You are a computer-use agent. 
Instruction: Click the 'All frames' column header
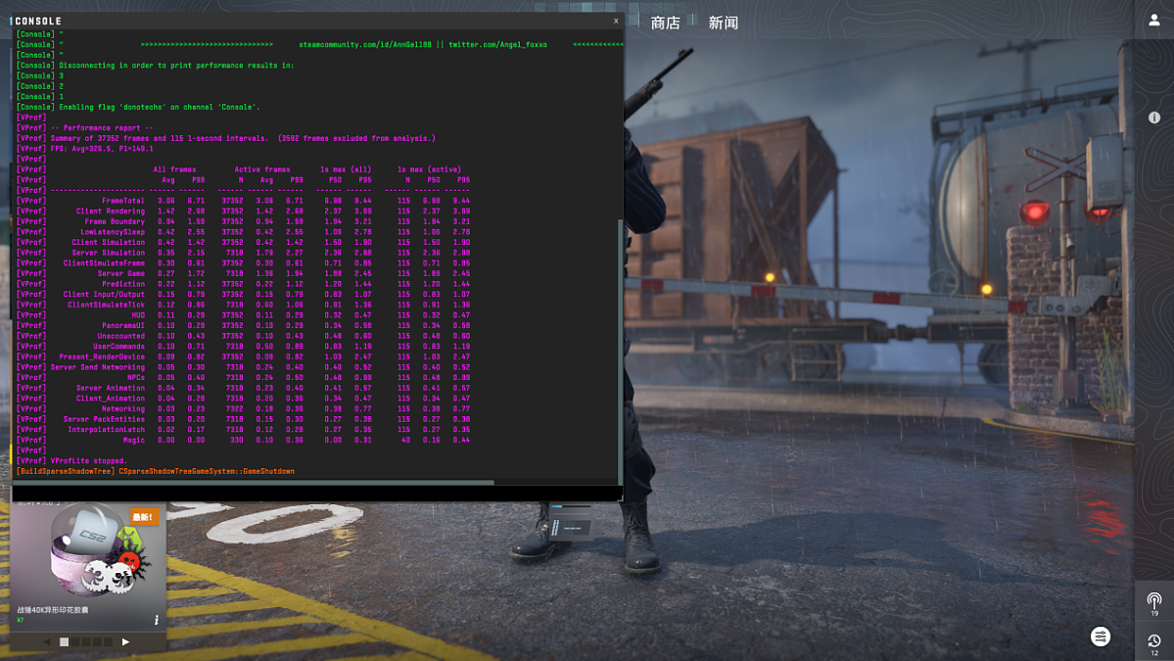point(174,170)
